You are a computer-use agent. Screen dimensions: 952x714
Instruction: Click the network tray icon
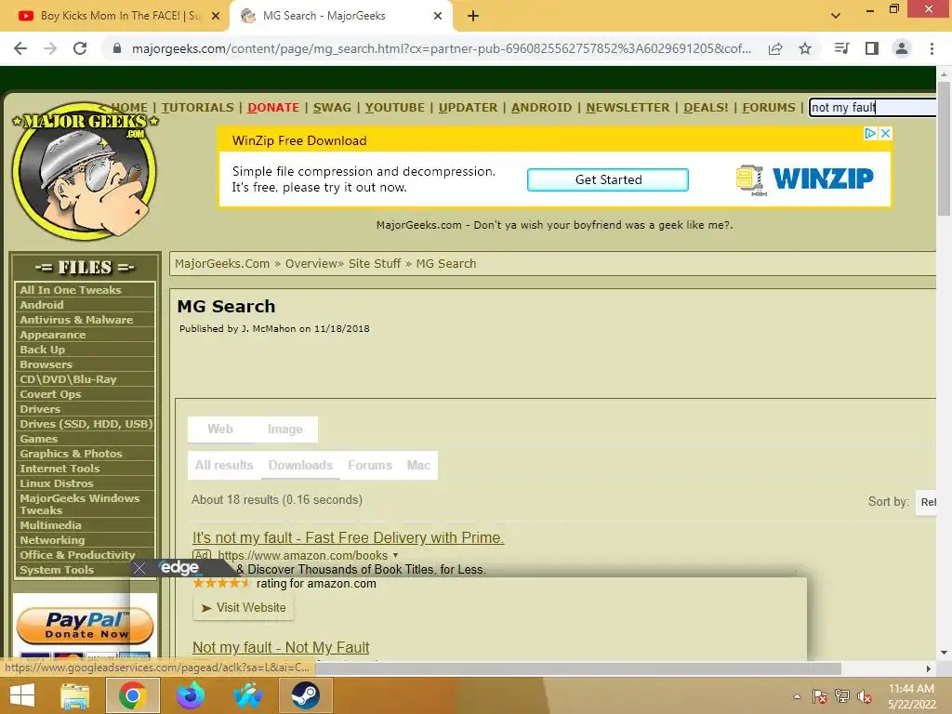point(842,696)
